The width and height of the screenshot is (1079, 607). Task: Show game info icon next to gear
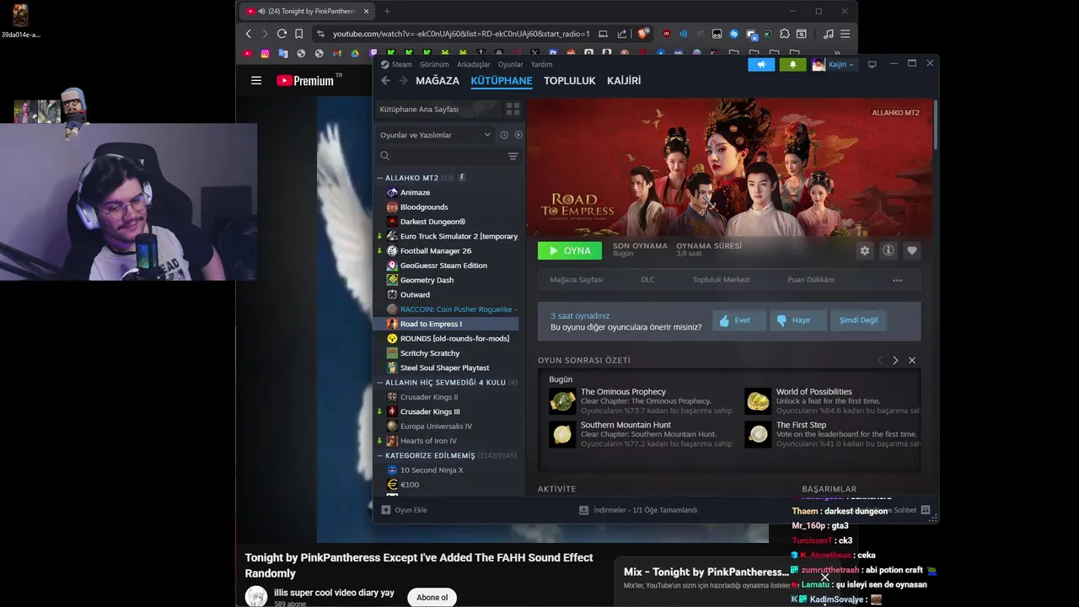coord(888,250)
